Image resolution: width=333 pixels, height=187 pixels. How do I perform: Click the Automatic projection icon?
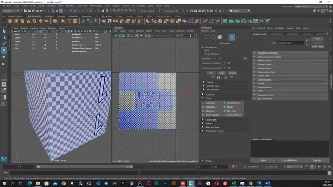[x=203, y=103]
